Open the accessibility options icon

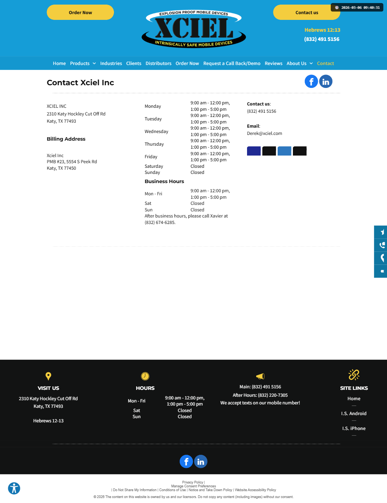(x=14, y=488)
